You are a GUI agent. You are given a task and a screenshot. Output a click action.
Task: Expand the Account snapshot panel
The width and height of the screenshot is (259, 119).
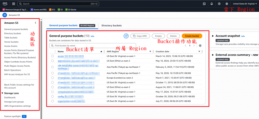[213, 36]
